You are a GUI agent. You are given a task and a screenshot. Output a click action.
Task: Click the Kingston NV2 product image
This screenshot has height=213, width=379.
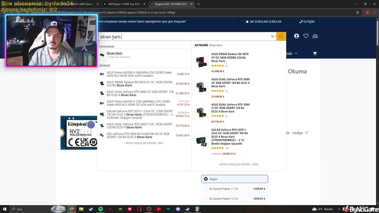[x=79, y=133]
